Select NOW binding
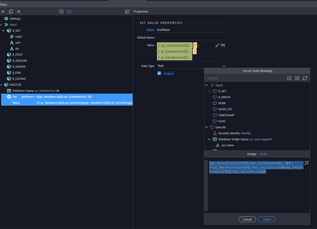The width and height of the screenshot is (317, 229). 219,103
